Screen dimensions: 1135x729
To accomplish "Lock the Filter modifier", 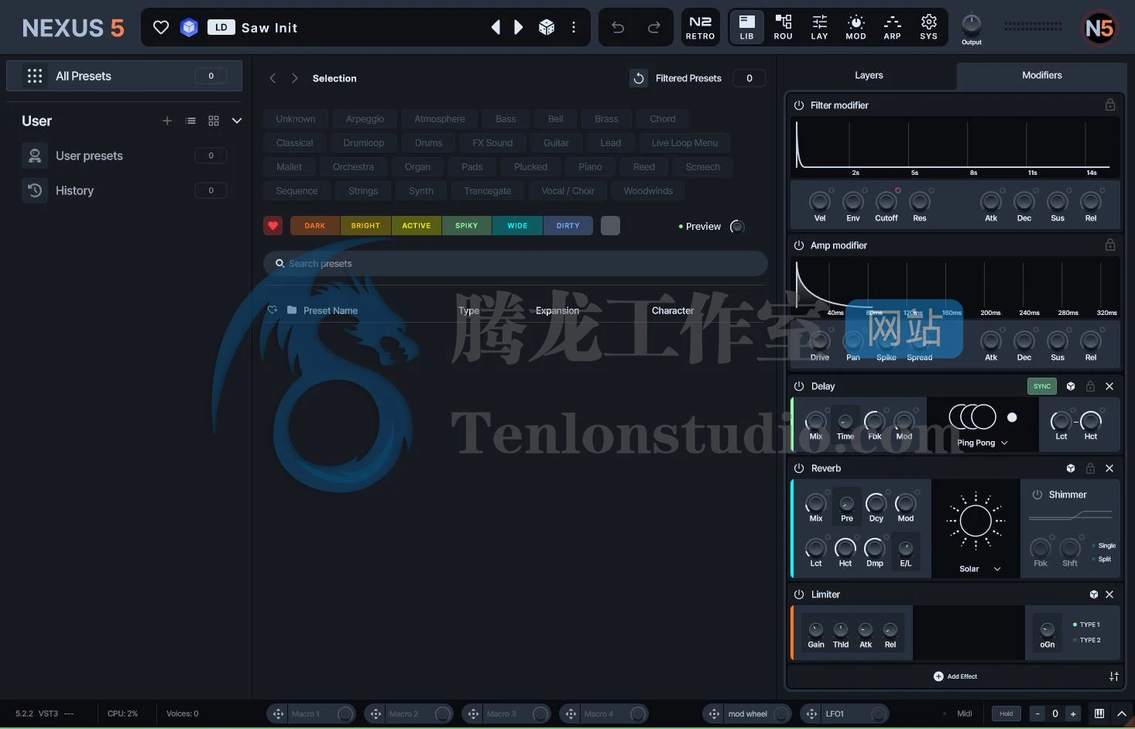I will (x=1110, y=104).
